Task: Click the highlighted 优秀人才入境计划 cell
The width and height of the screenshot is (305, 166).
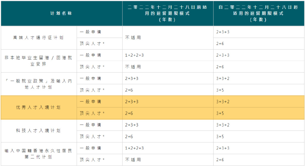Action: [38, 107]
